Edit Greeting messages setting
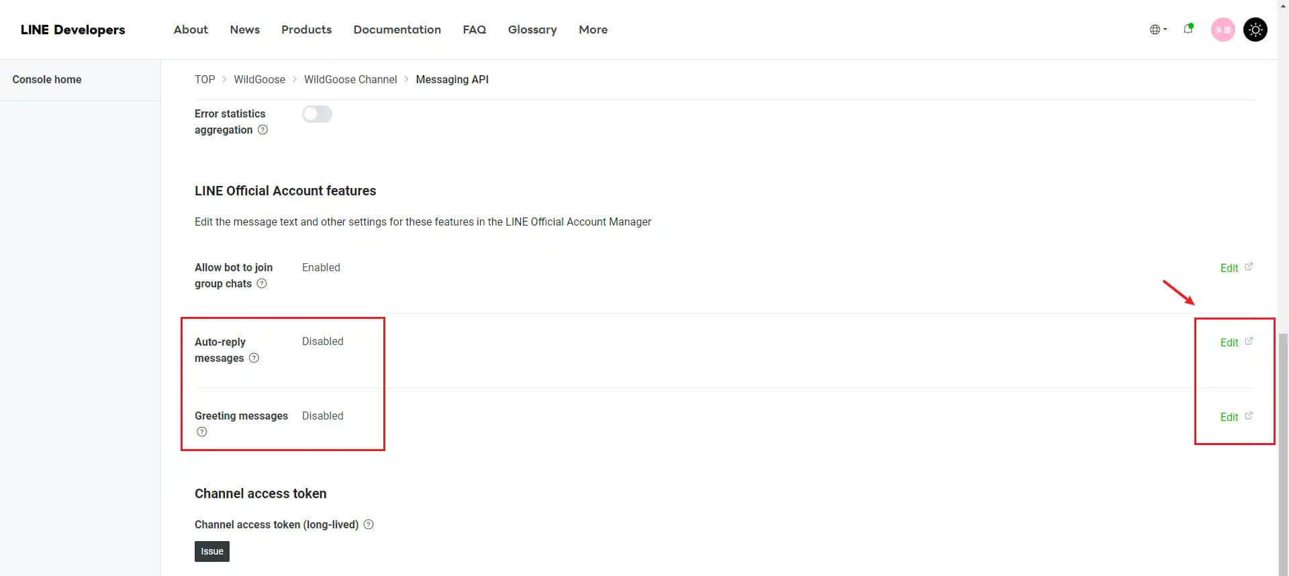 click(1229, 417)
